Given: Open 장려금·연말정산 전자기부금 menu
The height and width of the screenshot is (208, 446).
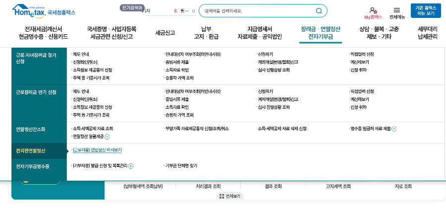Looking at the screenshot, I should coord(321,33).
